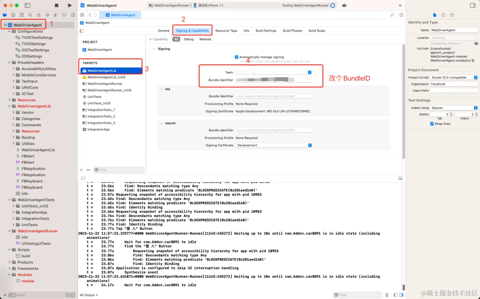Click the Organization field containing Facebook
The width and height of the screenshot is (480, 299).
coord(454,84)
